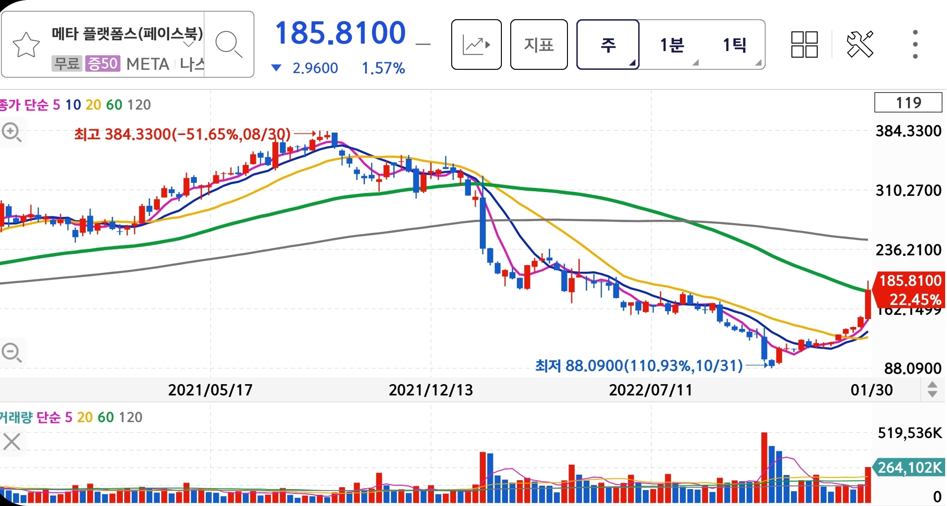Expand the stock name dropdown chevron
This screenshot has width=947, height=506.
[x=189, y=44]
